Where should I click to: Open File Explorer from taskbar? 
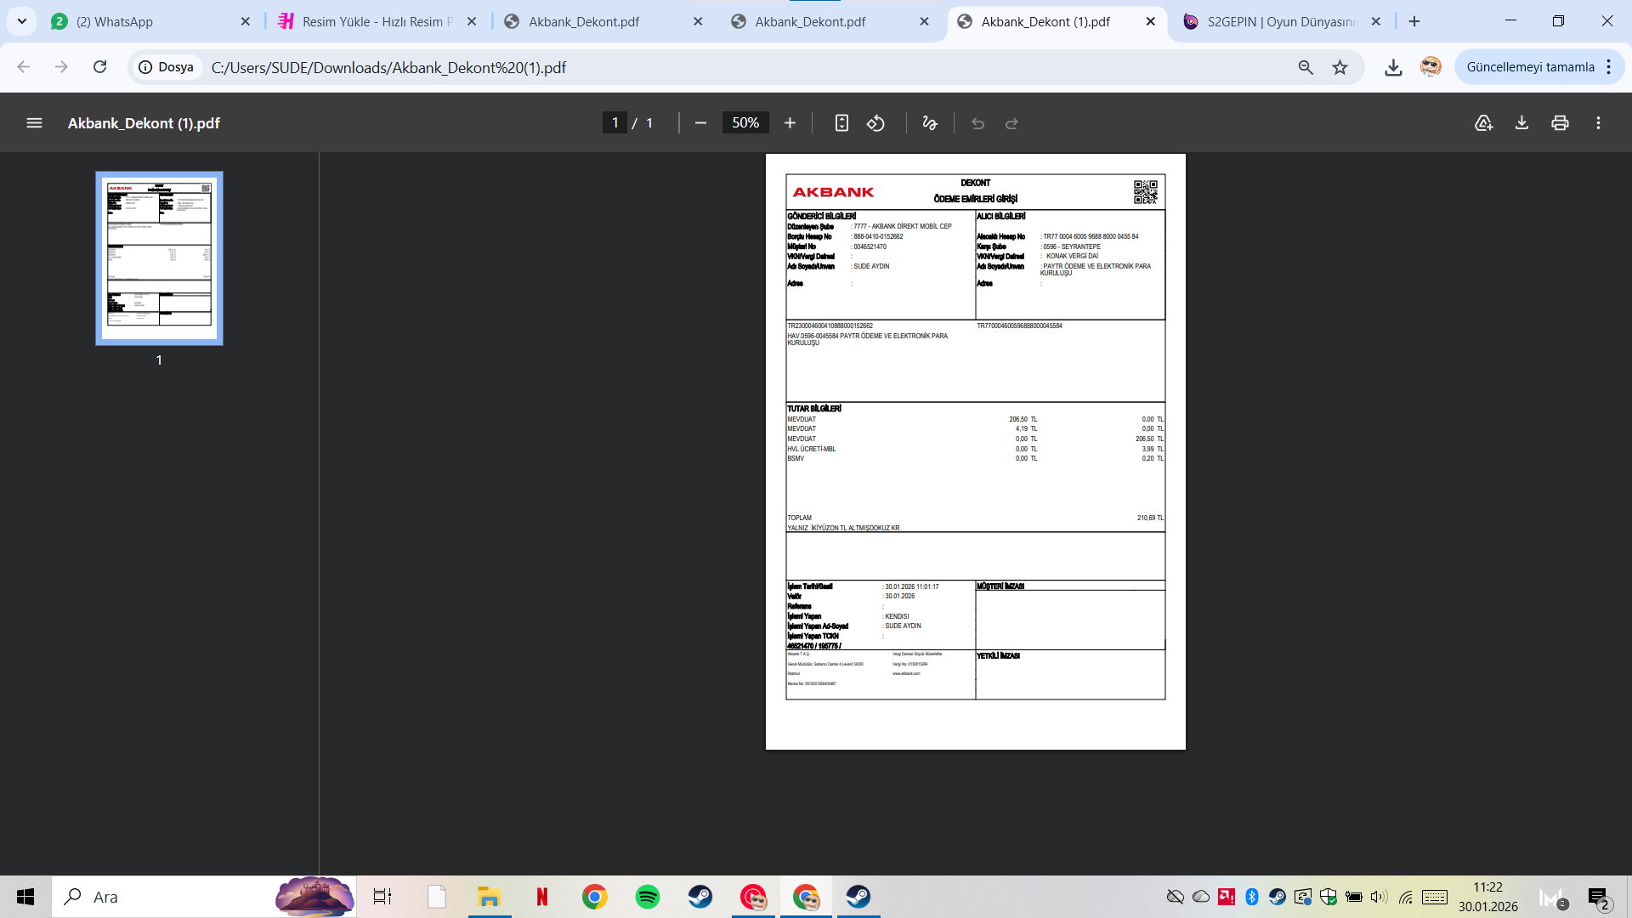pyautogui.click(x=489, y=897)
